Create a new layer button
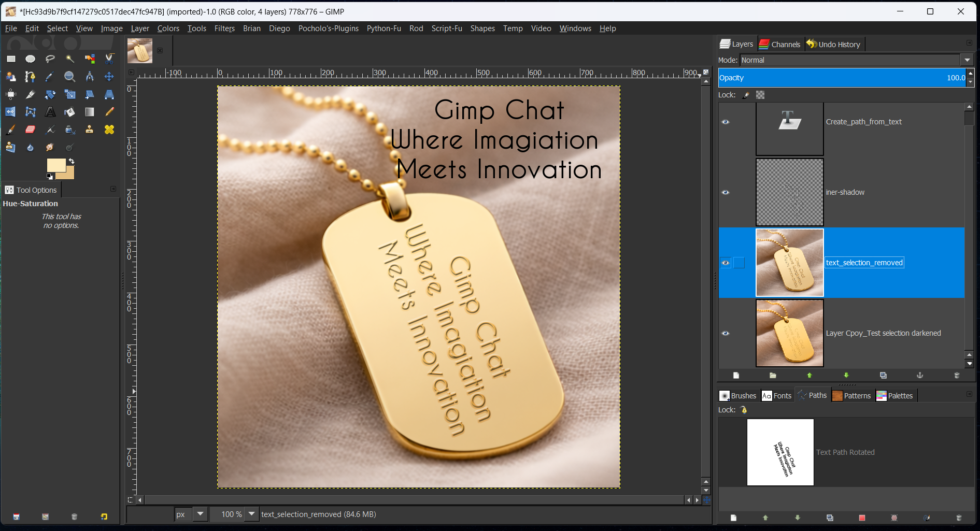Viewport: 980px width, 531px height. click(x=736, y=375)
